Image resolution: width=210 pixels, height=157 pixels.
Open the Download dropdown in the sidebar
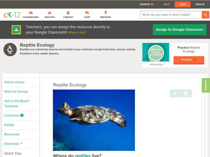pos(13,144)
